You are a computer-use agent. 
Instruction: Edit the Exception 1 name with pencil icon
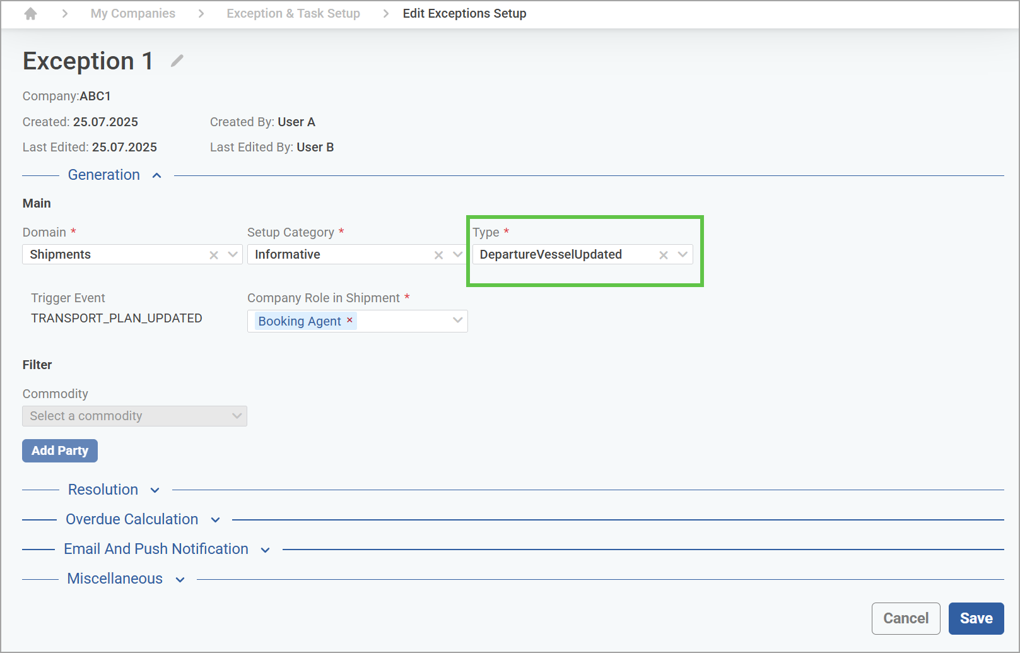click(x=177, y=61)
